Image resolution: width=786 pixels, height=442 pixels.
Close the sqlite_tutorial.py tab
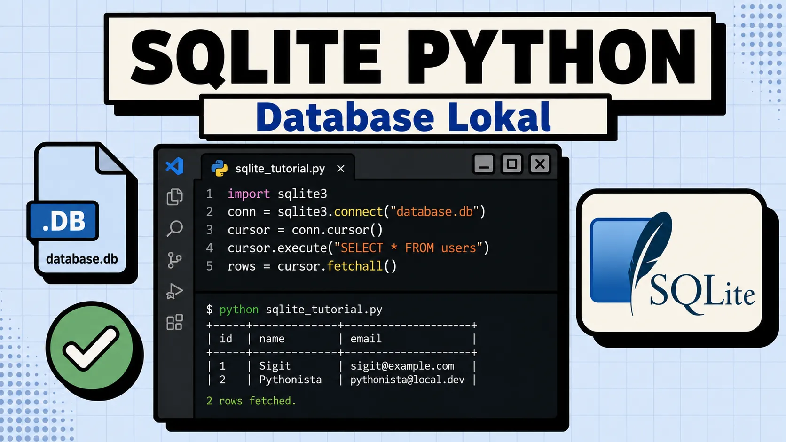click(341, 169)
